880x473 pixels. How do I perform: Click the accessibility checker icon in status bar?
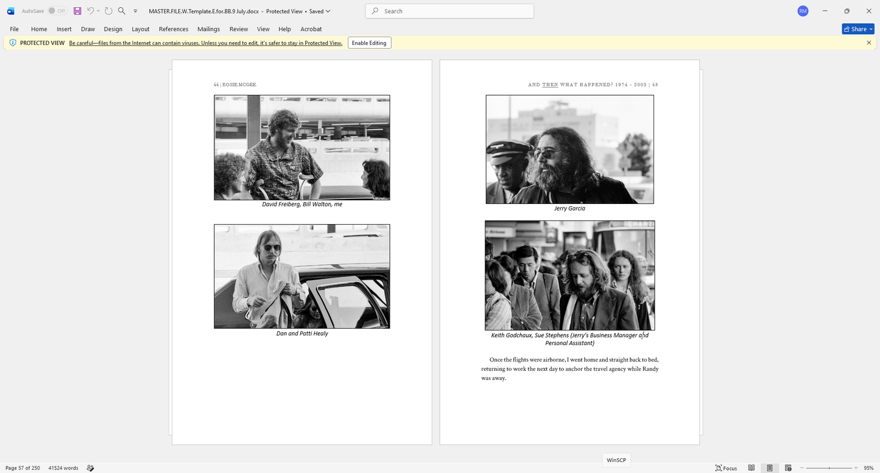pyautogui.click(x=90, y=468)
